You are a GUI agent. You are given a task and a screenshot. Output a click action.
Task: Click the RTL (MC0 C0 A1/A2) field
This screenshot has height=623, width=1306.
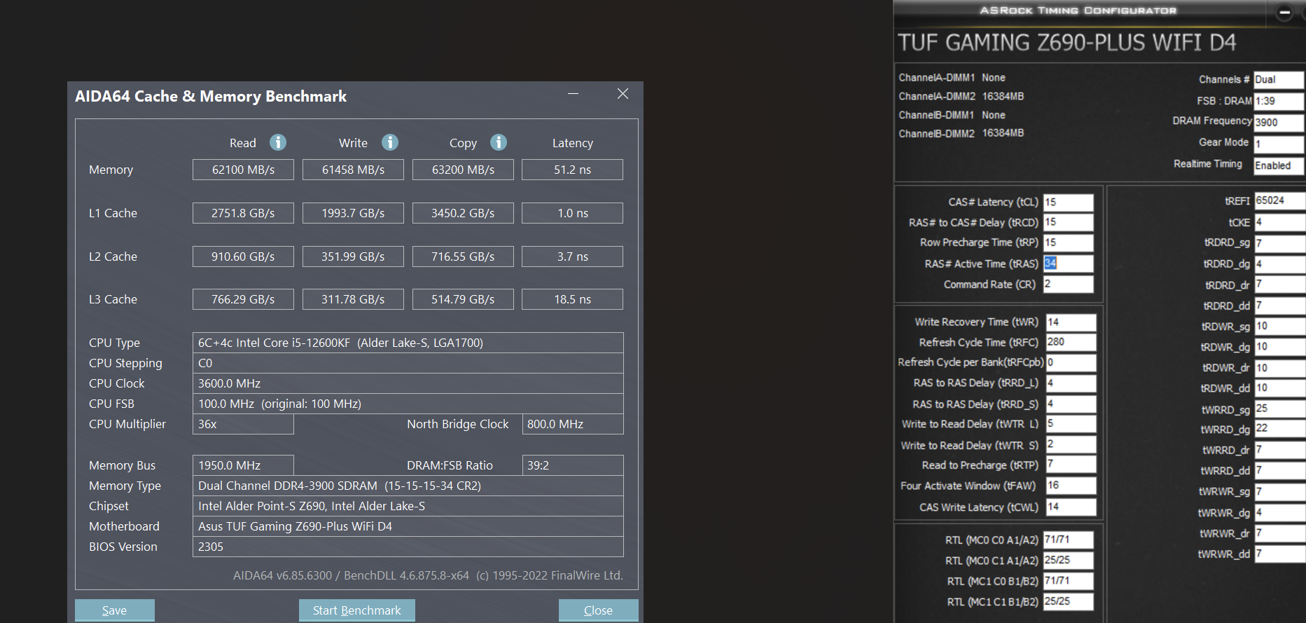click(1068, 540)
